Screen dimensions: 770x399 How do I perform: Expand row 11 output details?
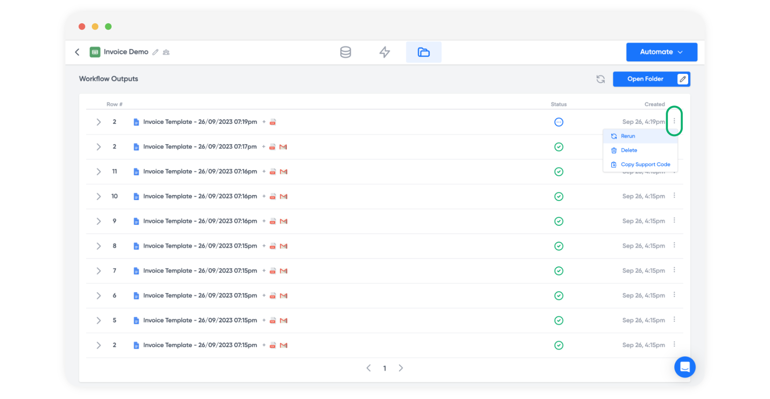(99, 172)
